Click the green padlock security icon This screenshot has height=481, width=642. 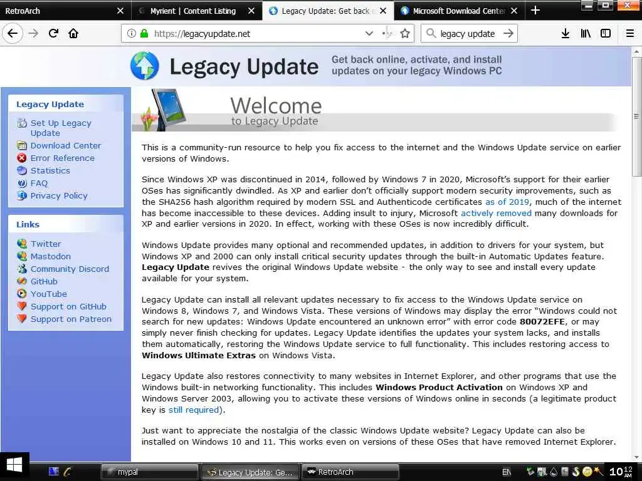(144, 34)
